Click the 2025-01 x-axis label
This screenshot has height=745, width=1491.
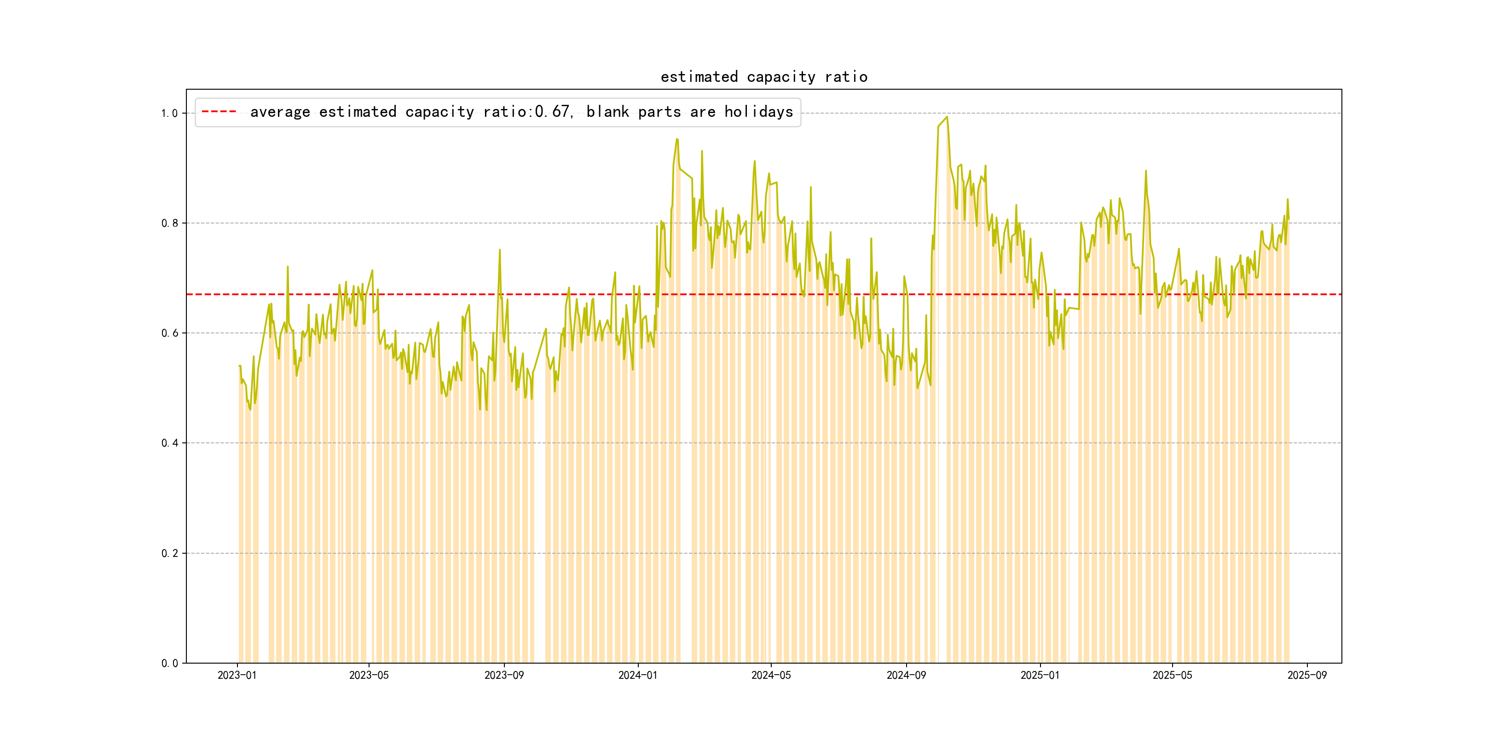click(1040, 675)
